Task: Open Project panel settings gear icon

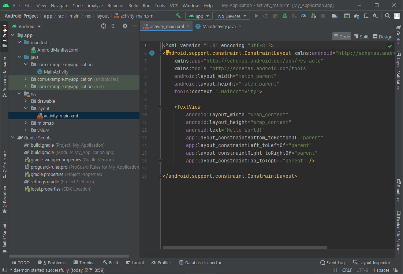Action: click(x=125, y=26)
